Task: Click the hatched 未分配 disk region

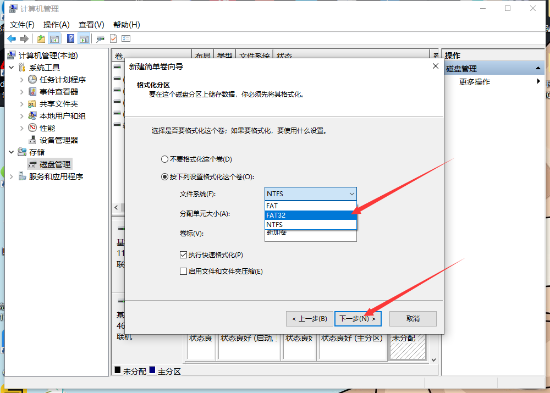Action: 408,347
